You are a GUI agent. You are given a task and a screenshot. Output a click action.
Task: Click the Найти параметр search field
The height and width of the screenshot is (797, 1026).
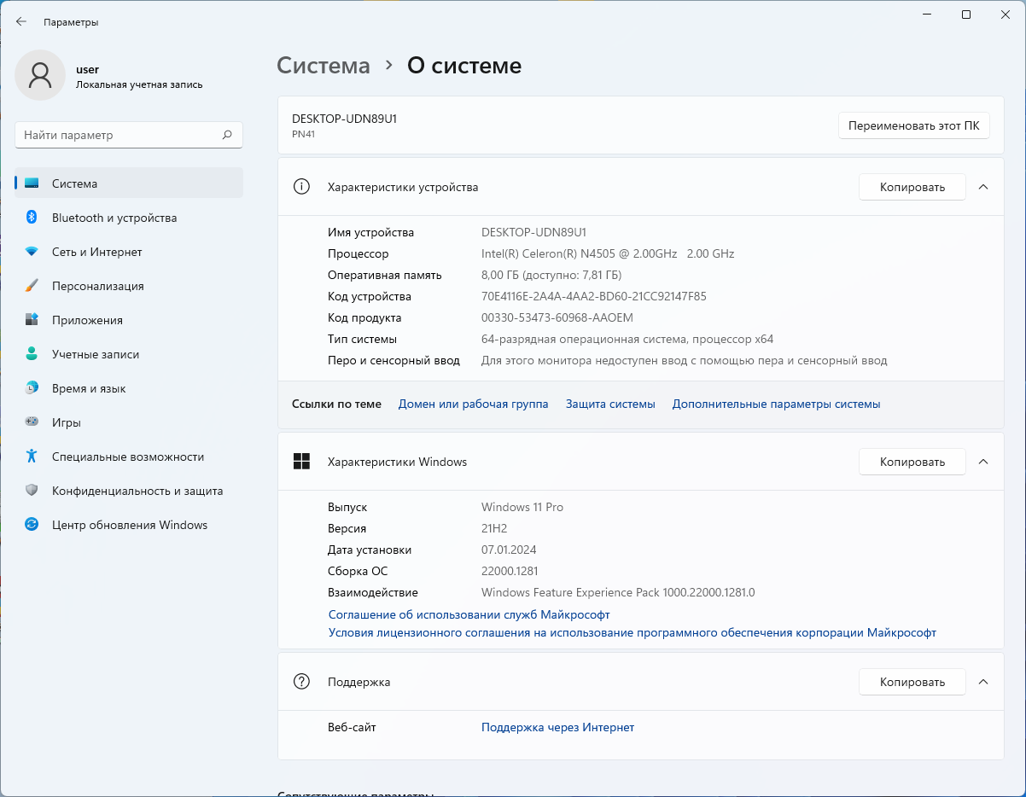(129, 135)
